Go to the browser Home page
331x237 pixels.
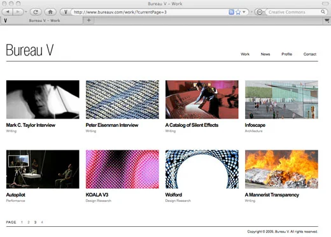pyautogui.click(x=50, y=12)
